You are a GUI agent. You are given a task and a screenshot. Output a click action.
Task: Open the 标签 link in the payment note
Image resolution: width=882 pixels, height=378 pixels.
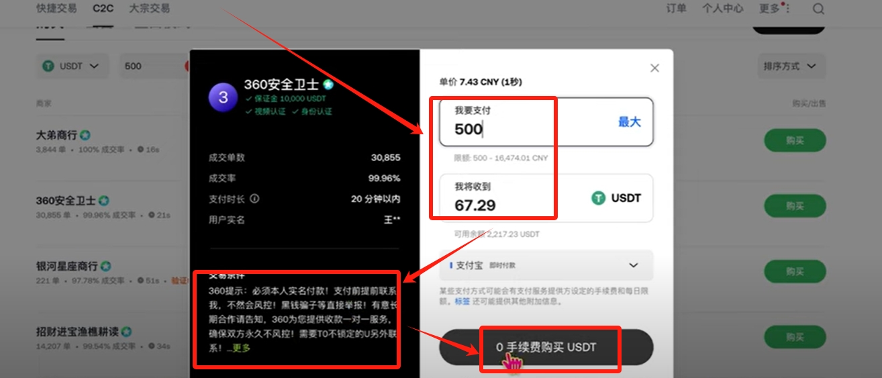click(462, 301)
